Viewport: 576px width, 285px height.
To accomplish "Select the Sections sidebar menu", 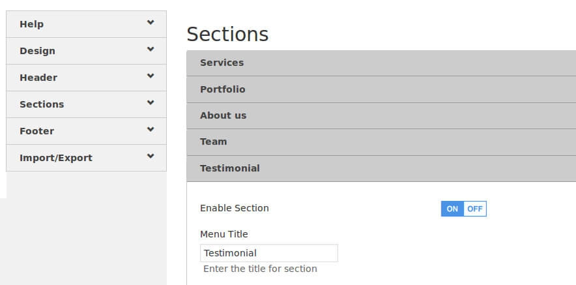I will tap(42, 104).
